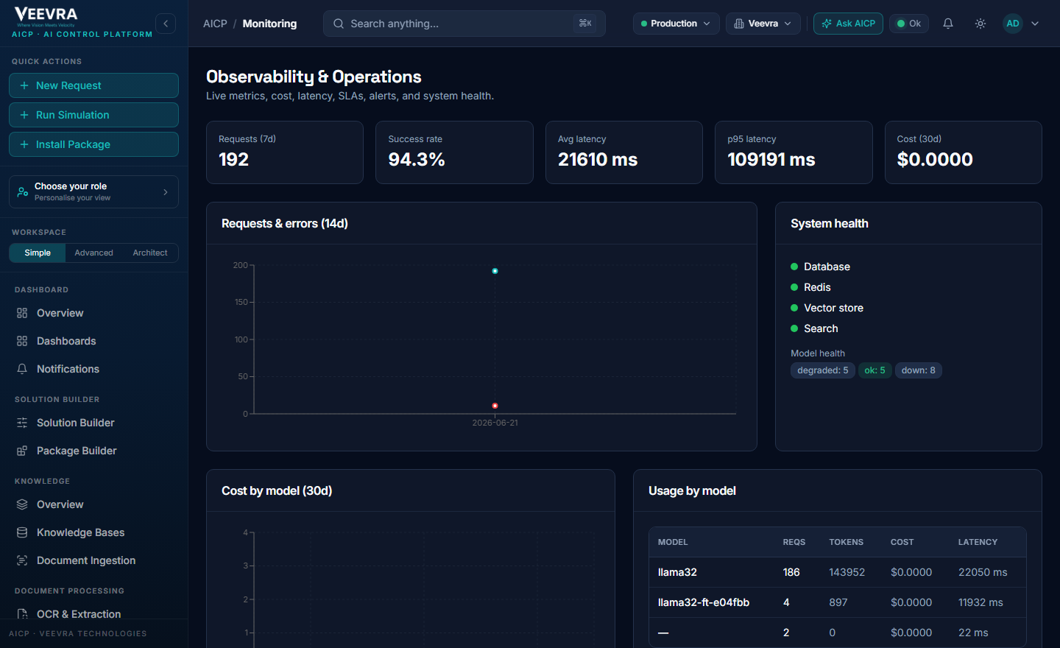Viewport: 1060px width, 648px height.
Task: Click the Install Package button
Action: point(93,144)
